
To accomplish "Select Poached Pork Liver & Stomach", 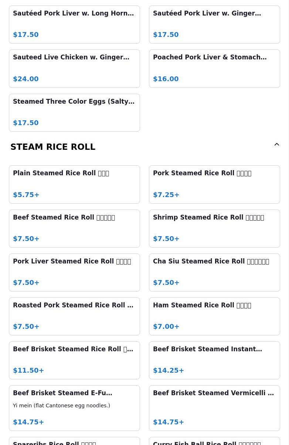I will [214, 68].
